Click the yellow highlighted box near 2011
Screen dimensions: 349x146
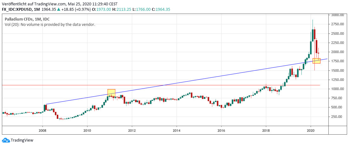coord(111,93)
